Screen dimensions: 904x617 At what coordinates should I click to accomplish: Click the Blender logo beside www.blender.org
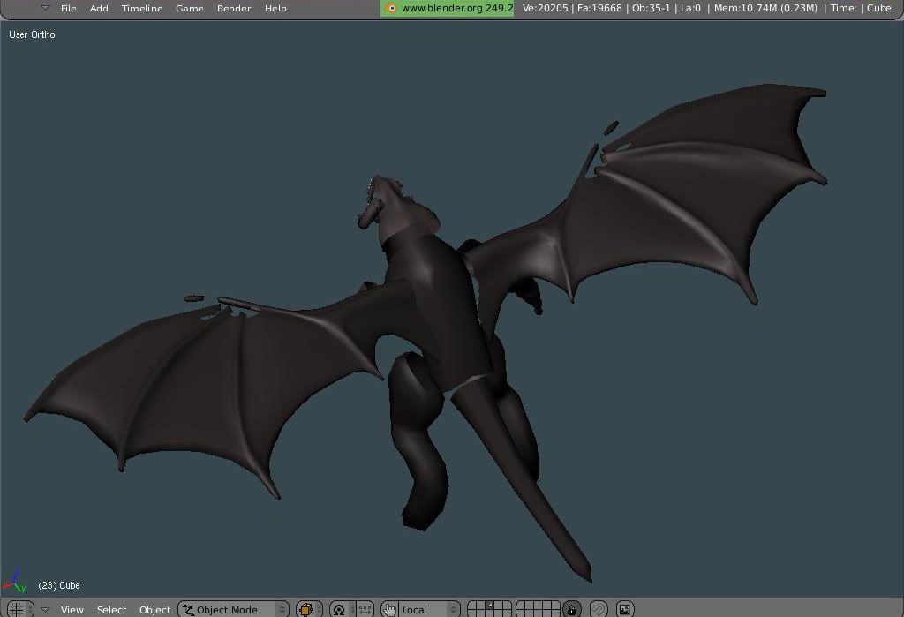pyautogui.click(x=391, y=8)
